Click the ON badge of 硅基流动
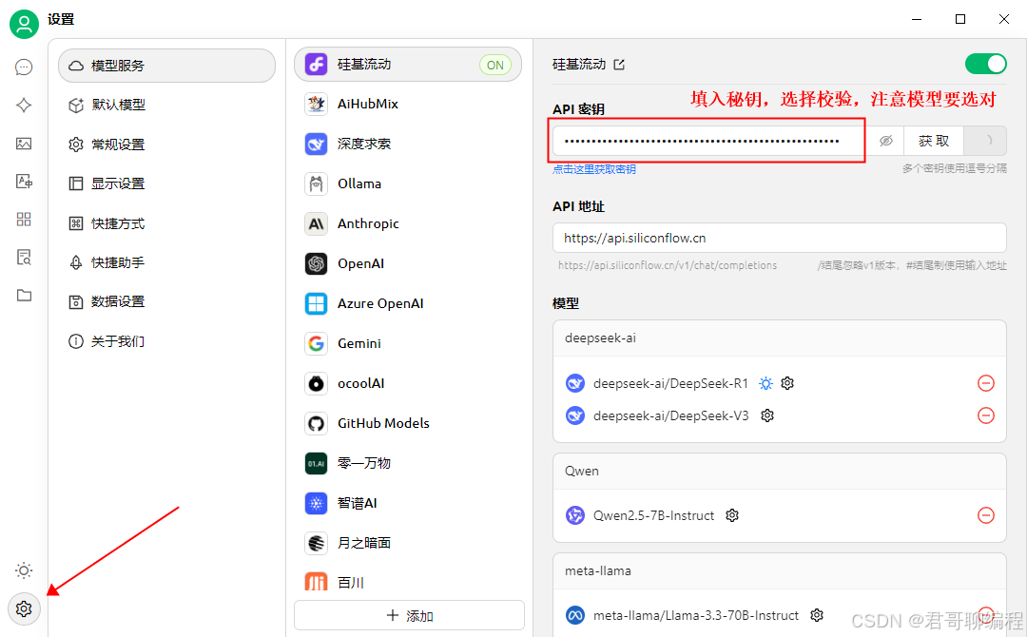 coord(495,65)
